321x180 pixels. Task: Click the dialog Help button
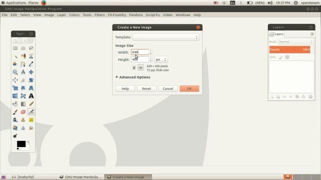125,88
